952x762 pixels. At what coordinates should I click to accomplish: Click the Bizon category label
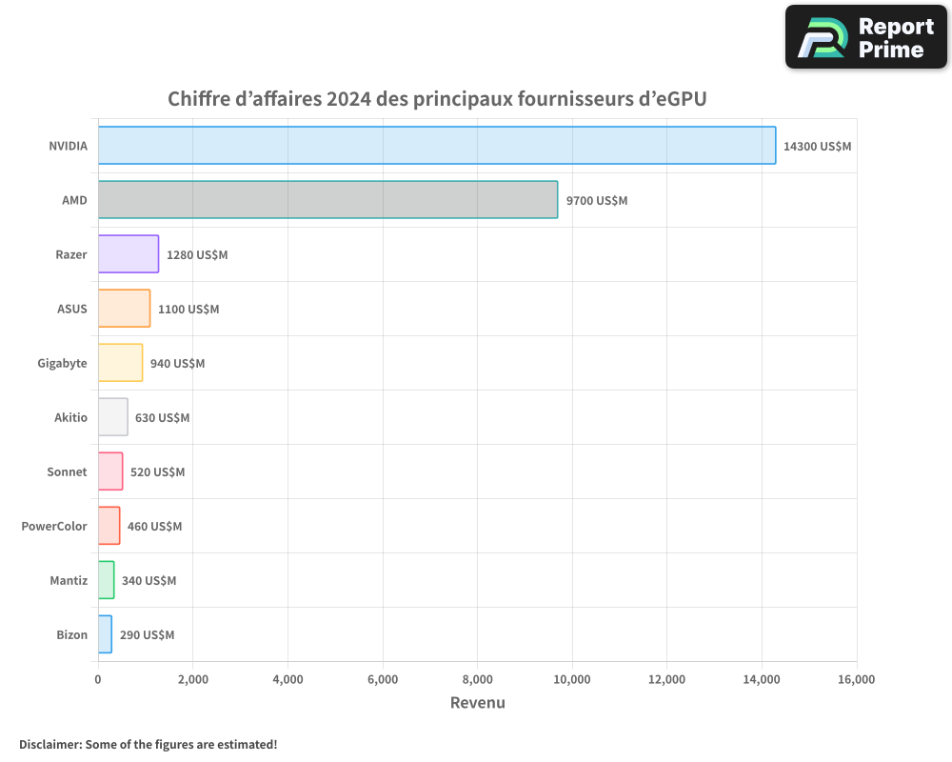coord(71,634)
